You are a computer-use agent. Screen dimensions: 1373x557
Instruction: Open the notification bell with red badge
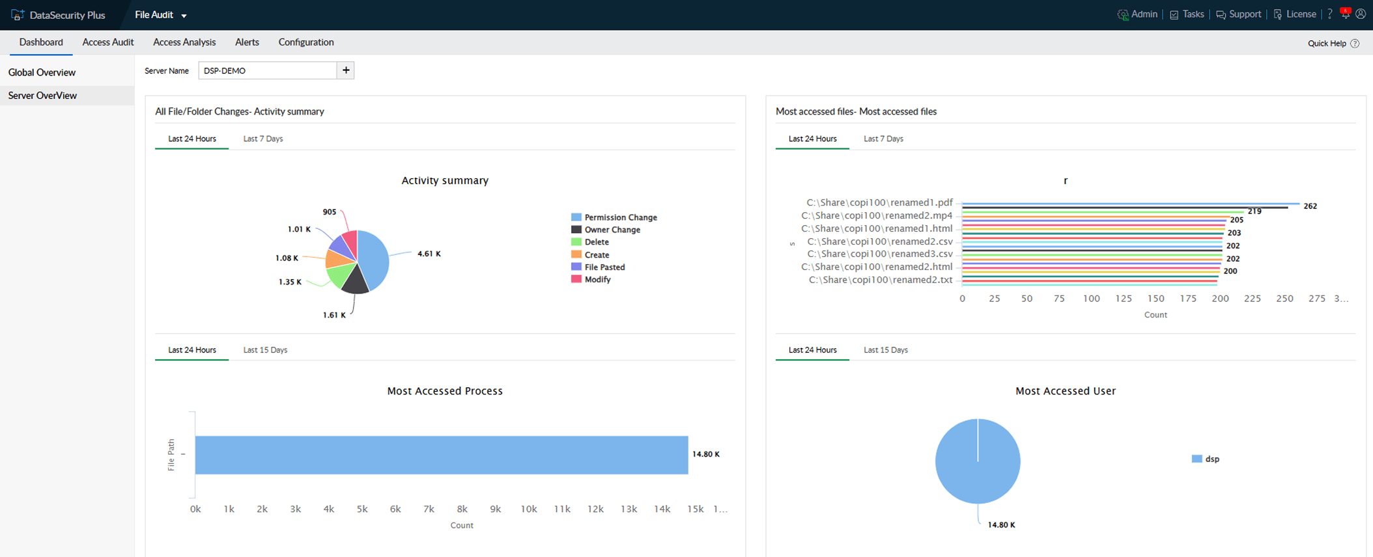pos(1345,14)
